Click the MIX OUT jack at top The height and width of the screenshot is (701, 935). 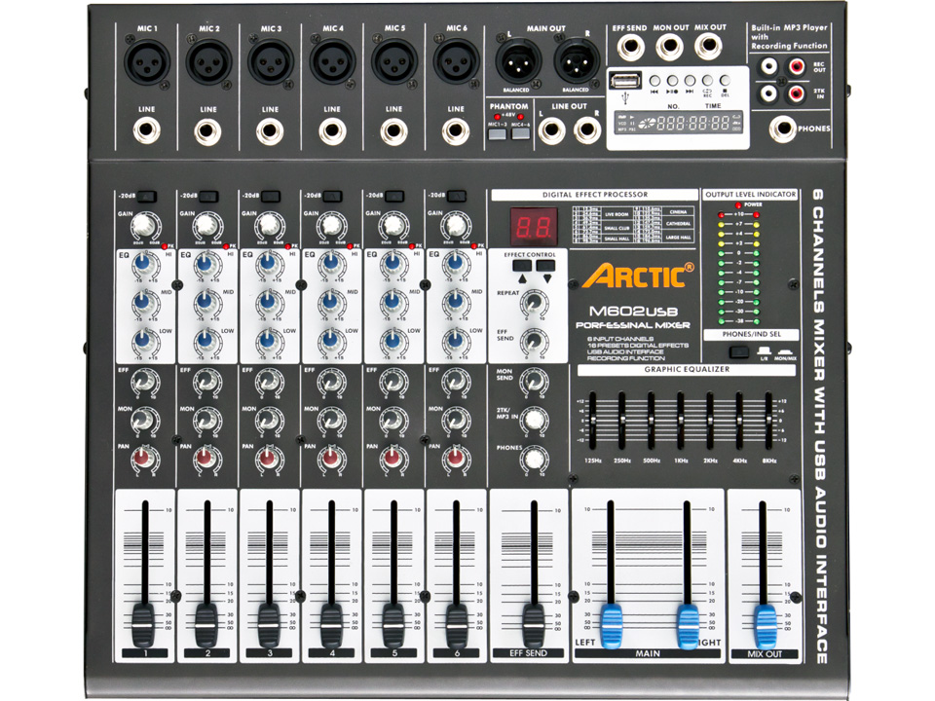[708, 47]
